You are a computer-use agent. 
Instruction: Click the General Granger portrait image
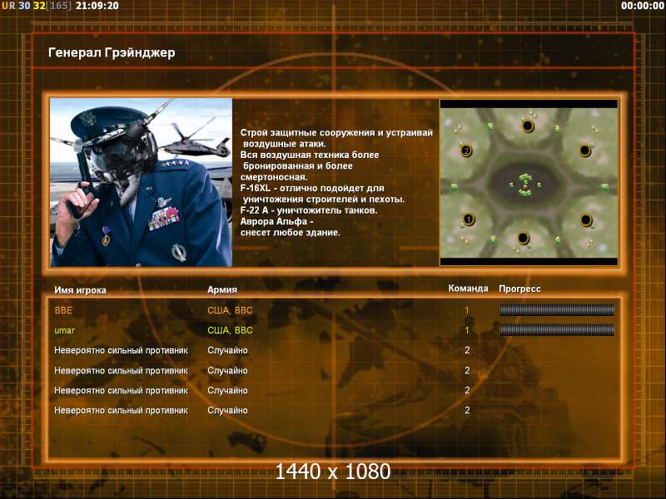[x=140, y=182]
